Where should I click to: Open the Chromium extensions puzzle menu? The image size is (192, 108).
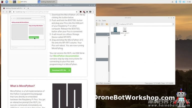pyautogui.click(x=87, y=12)
